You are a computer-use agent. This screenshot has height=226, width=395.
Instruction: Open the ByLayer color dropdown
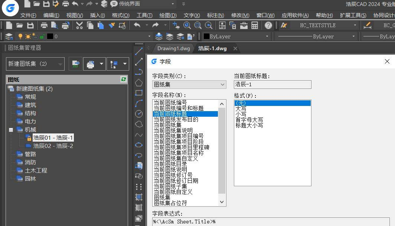pos(267,36)
